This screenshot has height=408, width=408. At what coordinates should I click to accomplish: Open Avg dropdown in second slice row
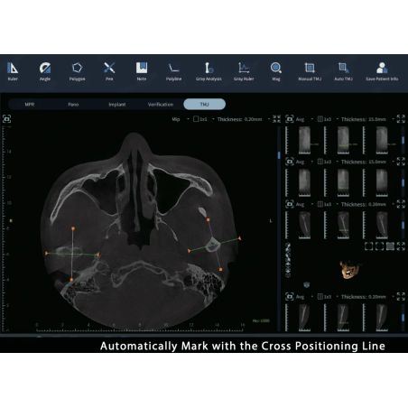point(304,162)
